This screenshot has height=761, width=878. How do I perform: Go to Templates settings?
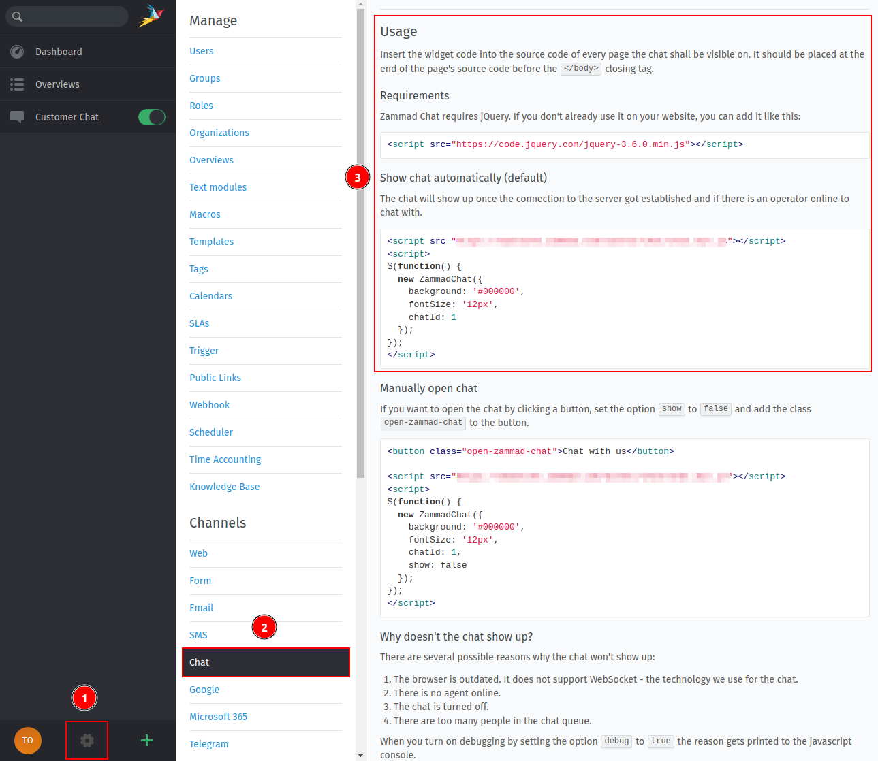click(212, 242)
